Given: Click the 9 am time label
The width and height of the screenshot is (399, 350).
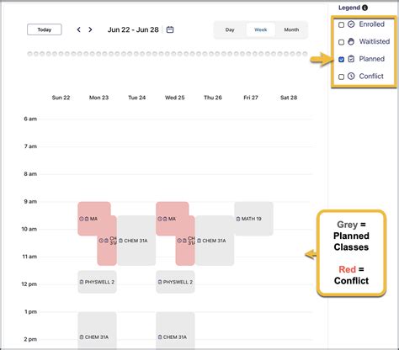Looking at the screenshot, I should click(x=30, y=201).
